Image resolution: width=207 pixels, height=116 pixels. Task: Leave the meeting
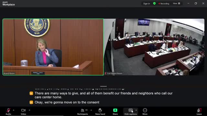pos(199,111)
